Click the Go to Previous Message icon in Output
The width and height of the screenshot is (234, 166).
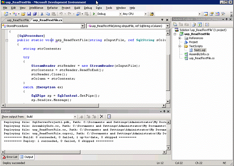click(88, 117)
